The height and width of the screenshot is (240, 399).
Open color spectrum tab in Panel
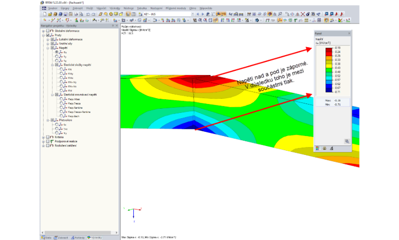coord(317,148)
